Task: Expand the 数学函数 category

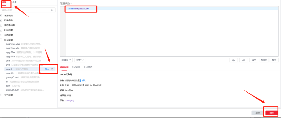Action: click(x=1, y=20)
